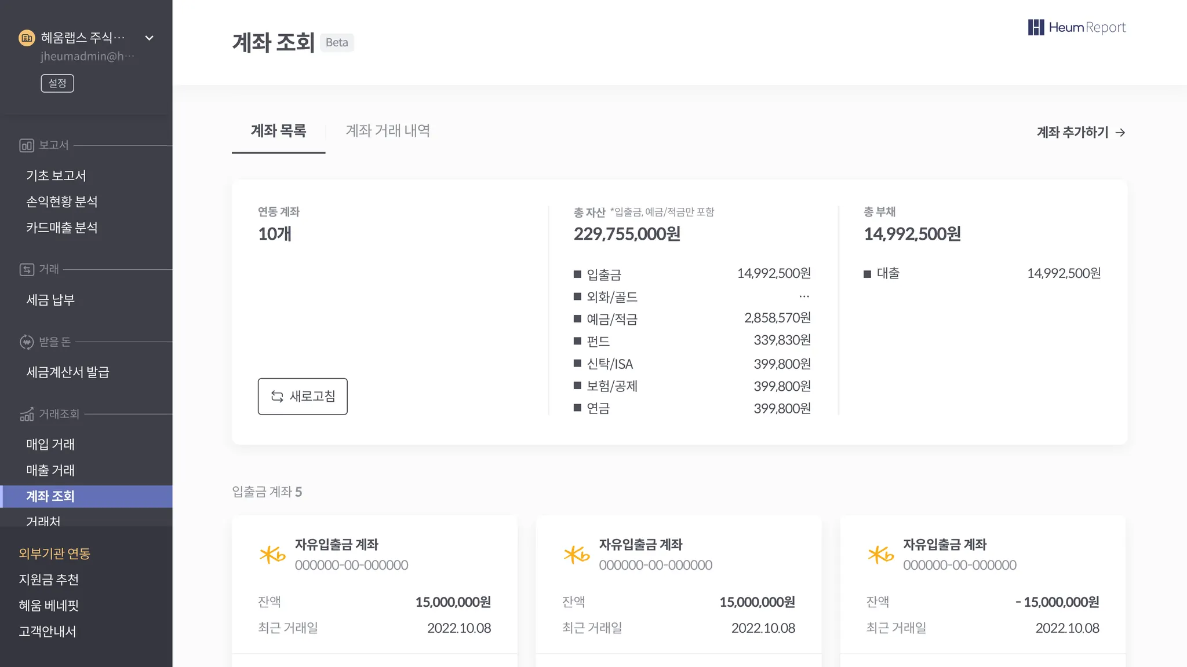Image resolution: width=1187 pixels, height=667 pixels.
Task: Click KB bank logo on third account card
Action: pyautogui.click(x=880, y=555)
